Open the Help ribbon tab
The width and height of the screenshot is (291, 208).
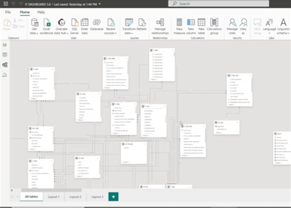41,12
